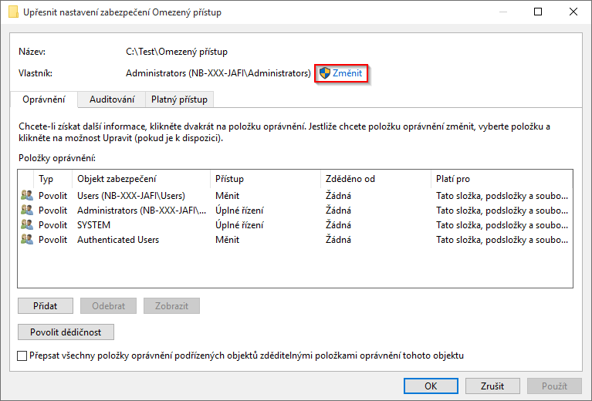Enable the Přepsat všechny položky oprávnění checkbox
Screen dimensions: 592x401
click(x=22, y=356)
